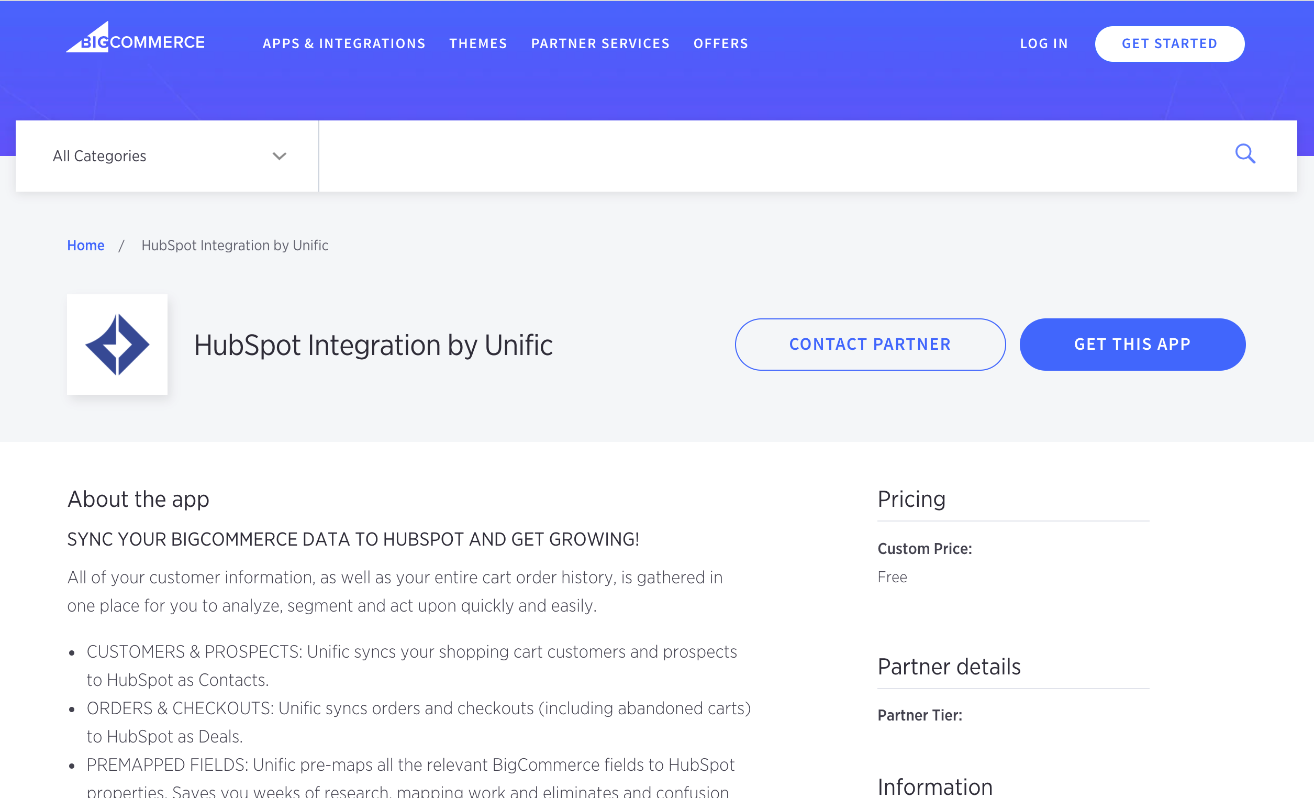The width and height of the screenshot is (1314, 798).
Task: Focus the marketplace search text field
Action: [773, 156]
